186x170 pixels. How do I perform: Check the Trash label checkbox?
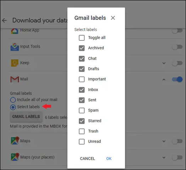(82, 131)
